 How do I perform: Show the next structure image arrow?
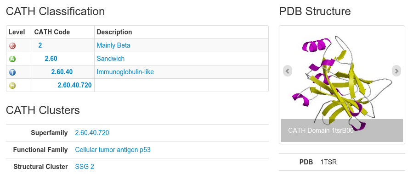point(396,71)
